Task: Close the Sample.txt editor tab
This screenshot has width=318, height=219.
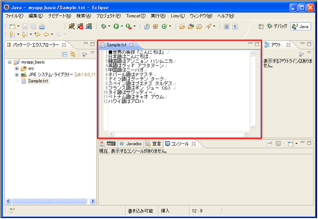Action: (131, 45)
